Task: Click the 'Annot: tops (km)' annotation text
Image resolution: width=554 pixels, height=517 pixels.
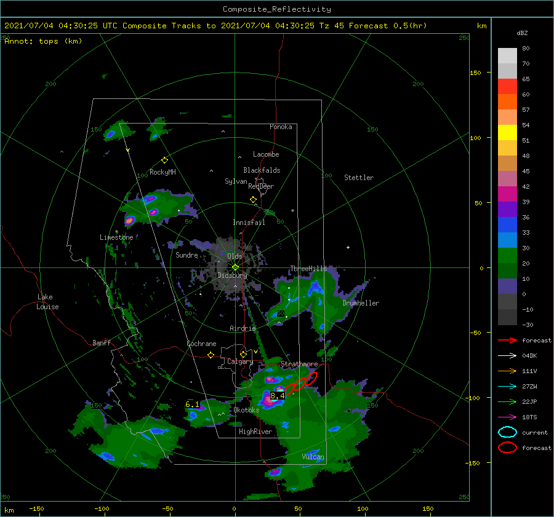Action: click(43, 41)
